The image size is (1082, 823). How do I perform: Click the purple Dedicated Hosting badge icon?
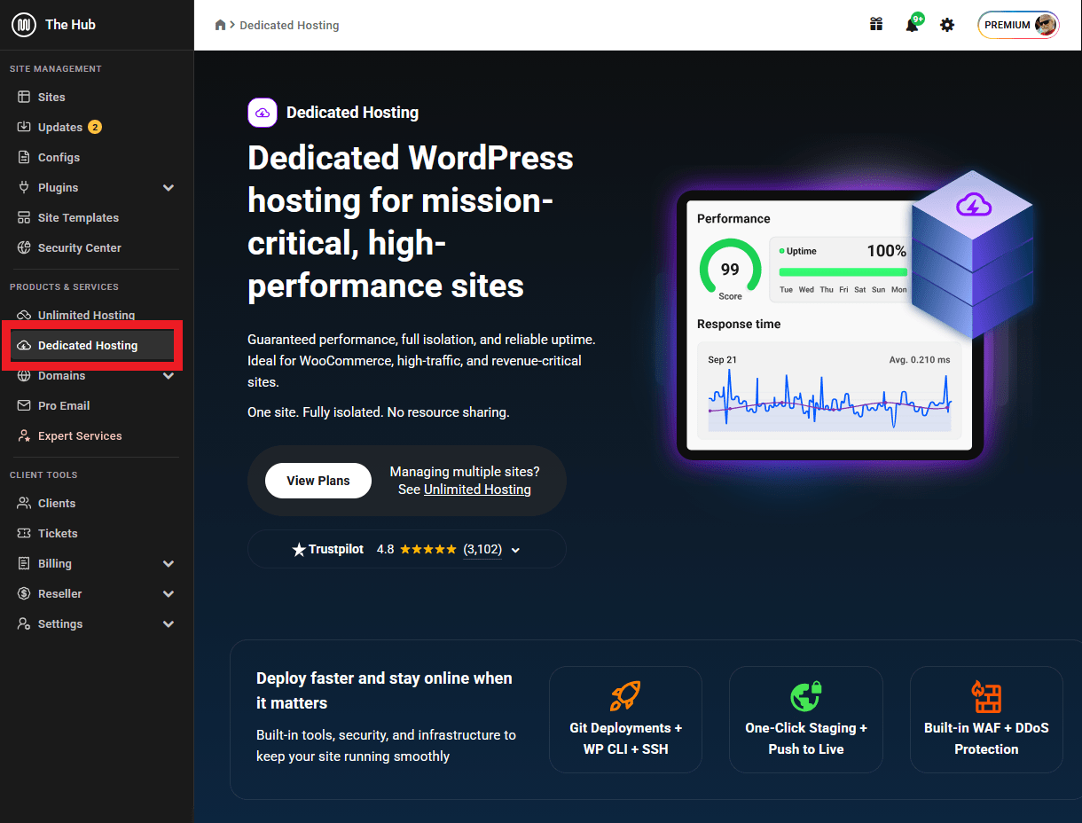[263, 113]
